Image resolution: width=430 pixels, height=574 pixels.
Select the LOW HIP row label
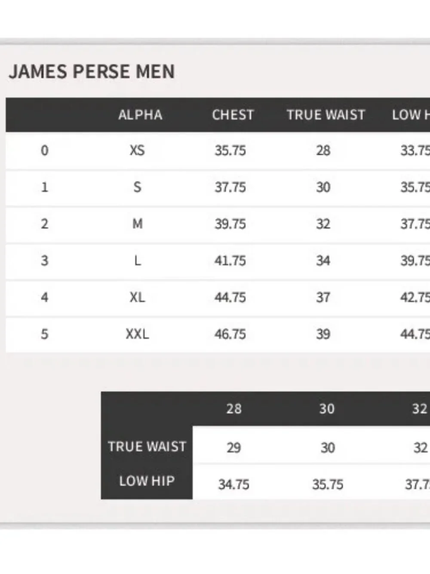(x=147, y=481)
